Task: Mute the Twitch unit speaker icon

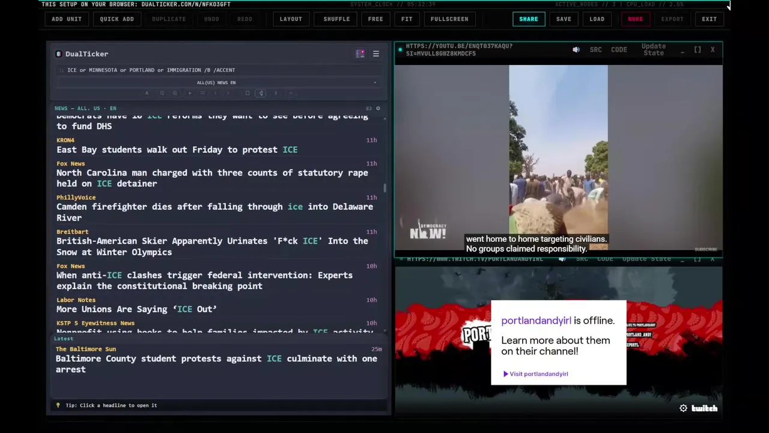Action: coord(562,259)
